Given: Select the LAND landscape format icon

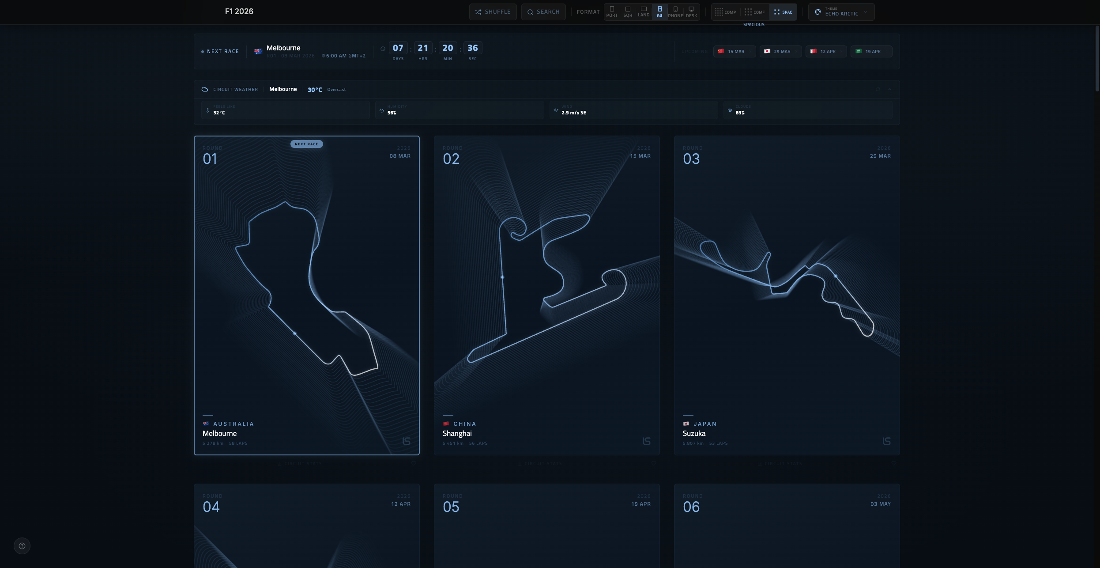Looking at the screenshot, I should point(644,12).
